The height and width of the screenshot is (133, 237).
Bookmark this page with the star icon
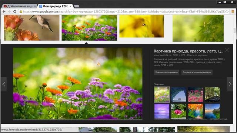pos(227,11)
